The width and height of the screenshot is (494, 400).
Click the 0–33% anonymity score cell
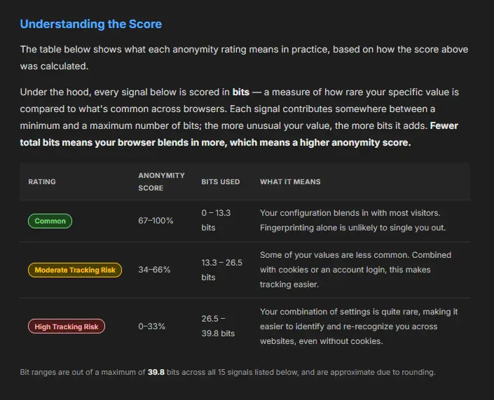pyautogui.click(x=151, y=326)
